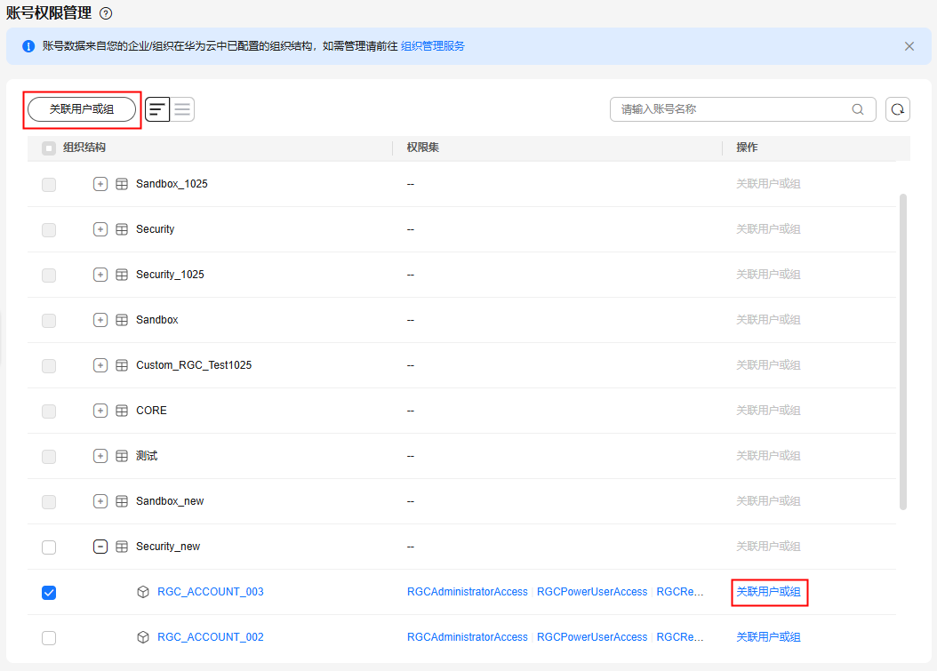Click the top 关联用户或组 button
The height and width of the screenshot is (671, 937).
pyautogui.click(x=82, y=109)
